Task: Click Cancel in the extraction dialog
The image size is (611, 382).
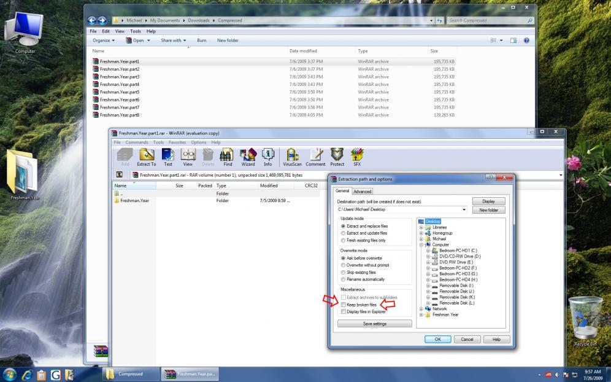Action: click(467, 340)
